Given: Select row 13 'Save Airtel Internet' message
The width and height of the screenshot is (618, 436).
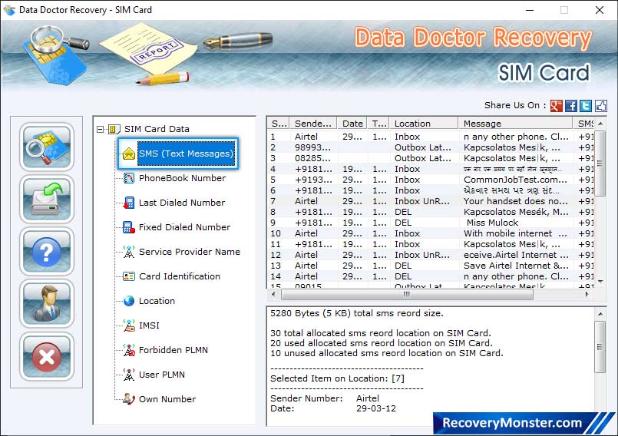Looking at the screenshot, I should pyautogui.click(x=431, y=266).
